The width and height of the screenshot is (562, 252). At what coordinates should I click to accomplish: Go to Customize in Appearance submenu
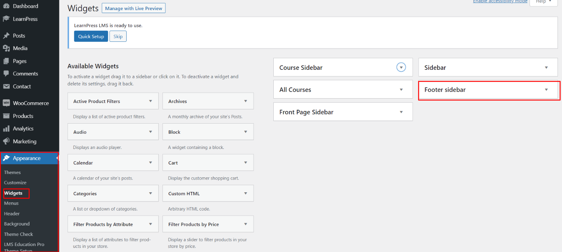point(15,183)
